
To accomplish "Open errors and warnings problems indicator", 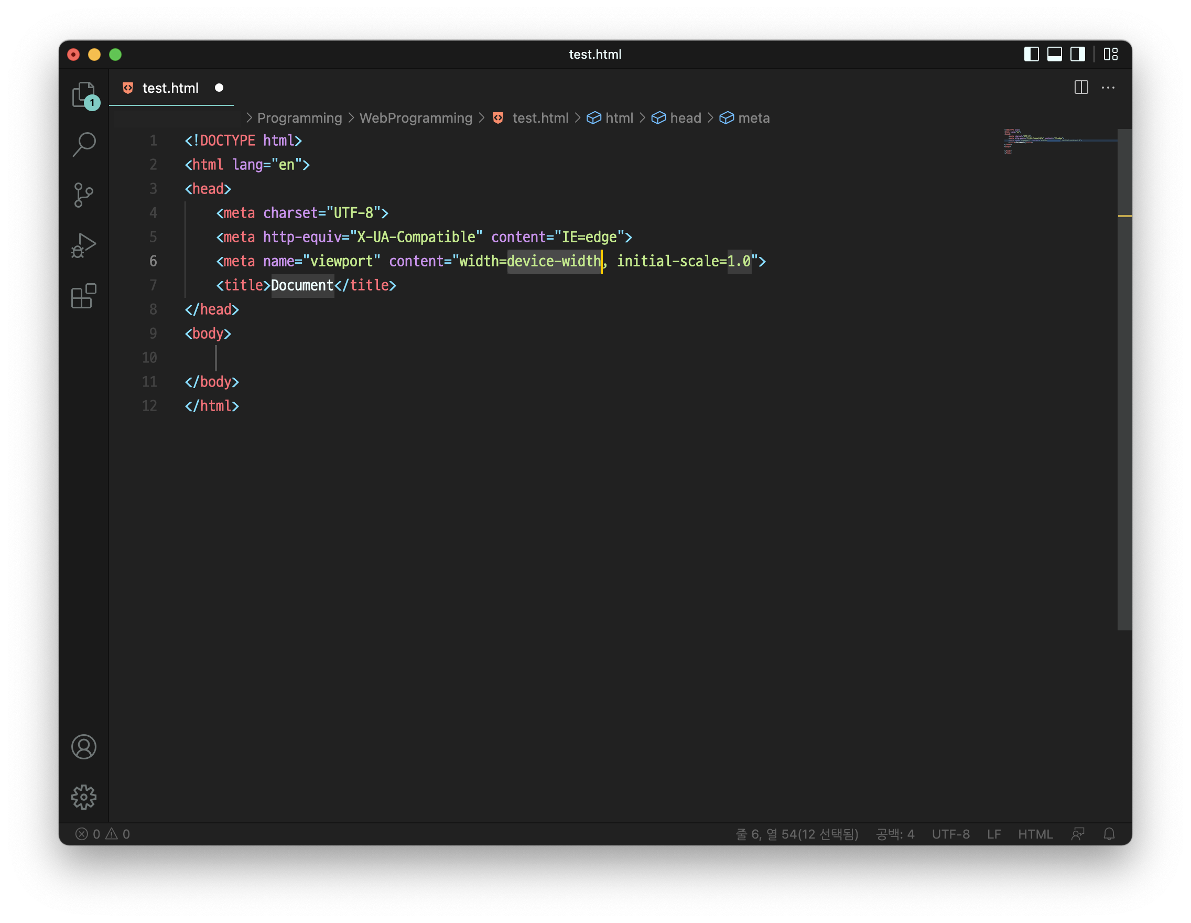I will (x=103, y=834).
